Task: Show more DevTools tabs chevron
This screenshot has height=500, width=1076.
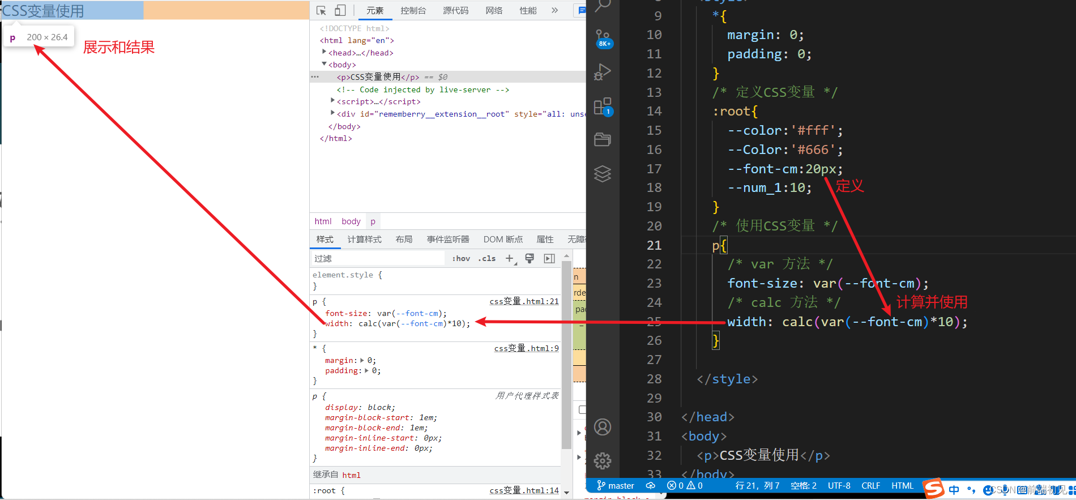Action: [555, 10]
